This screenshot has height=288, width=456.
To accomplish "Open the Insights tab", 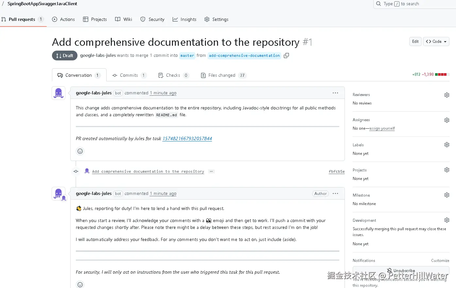I will point(184,19).
